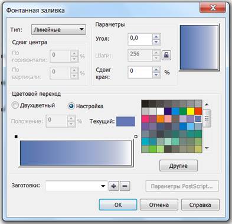Open help with the Справка button
Viewport: 232px width, 224px height.
200,205
